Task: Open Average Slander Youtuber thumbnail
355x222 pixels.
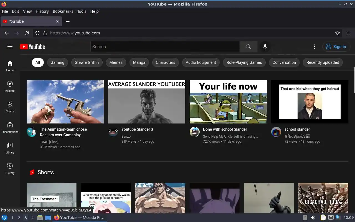Action: 147,102
